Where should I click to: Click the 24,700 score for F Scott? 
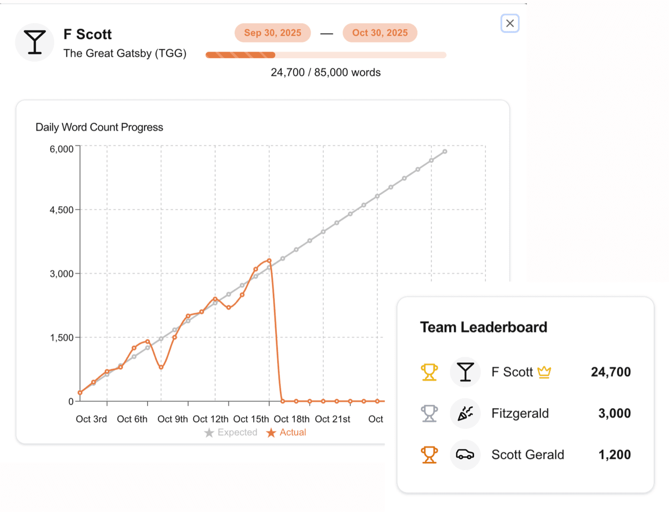click(610, 372)
